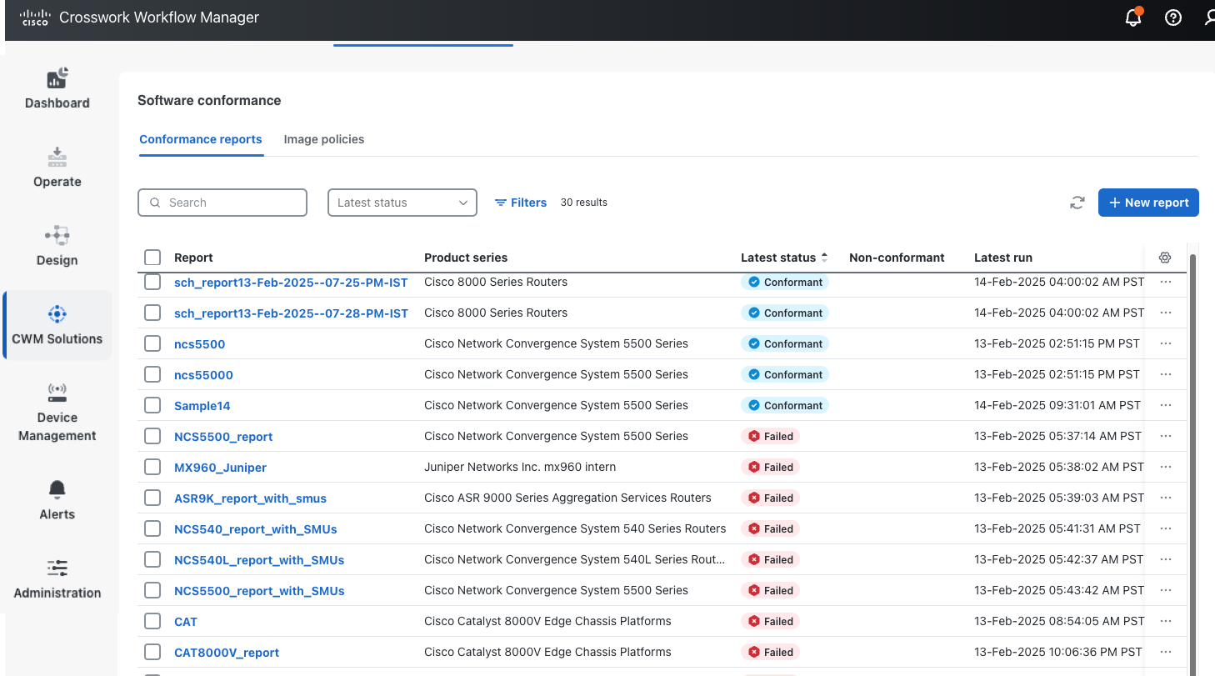Open Operate in the sidebar

pyautogui.click(x=57, y=168)
